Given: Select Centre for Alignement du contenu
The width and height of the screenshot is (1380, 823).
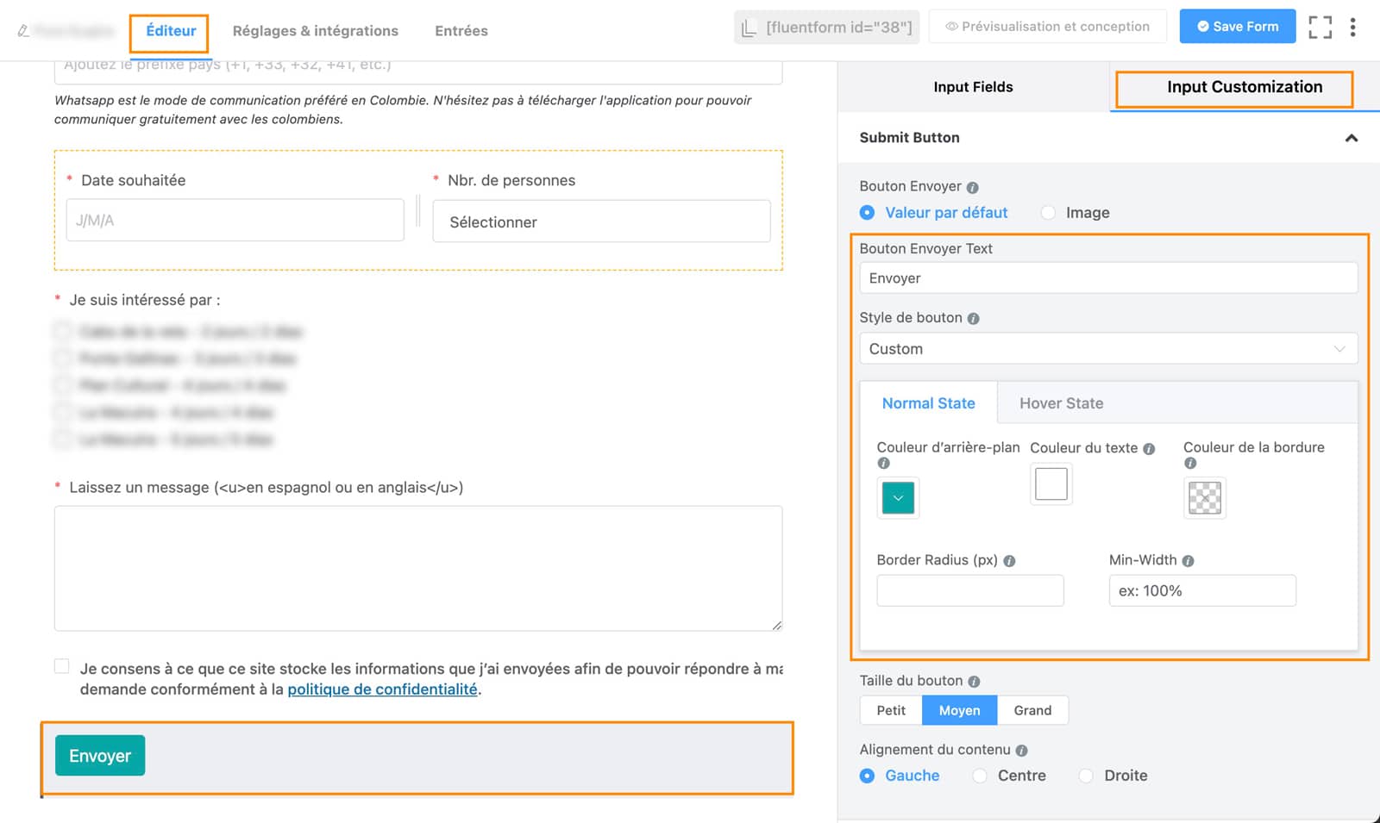Looking at the screenshot, I should [980, 776].
